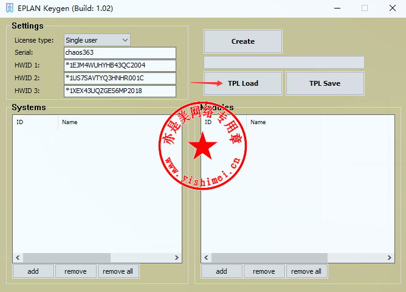Image resolution: width=406 pixels, height=292 pixels.
Task: Click the Modules remove button
Action: (264, 271)
